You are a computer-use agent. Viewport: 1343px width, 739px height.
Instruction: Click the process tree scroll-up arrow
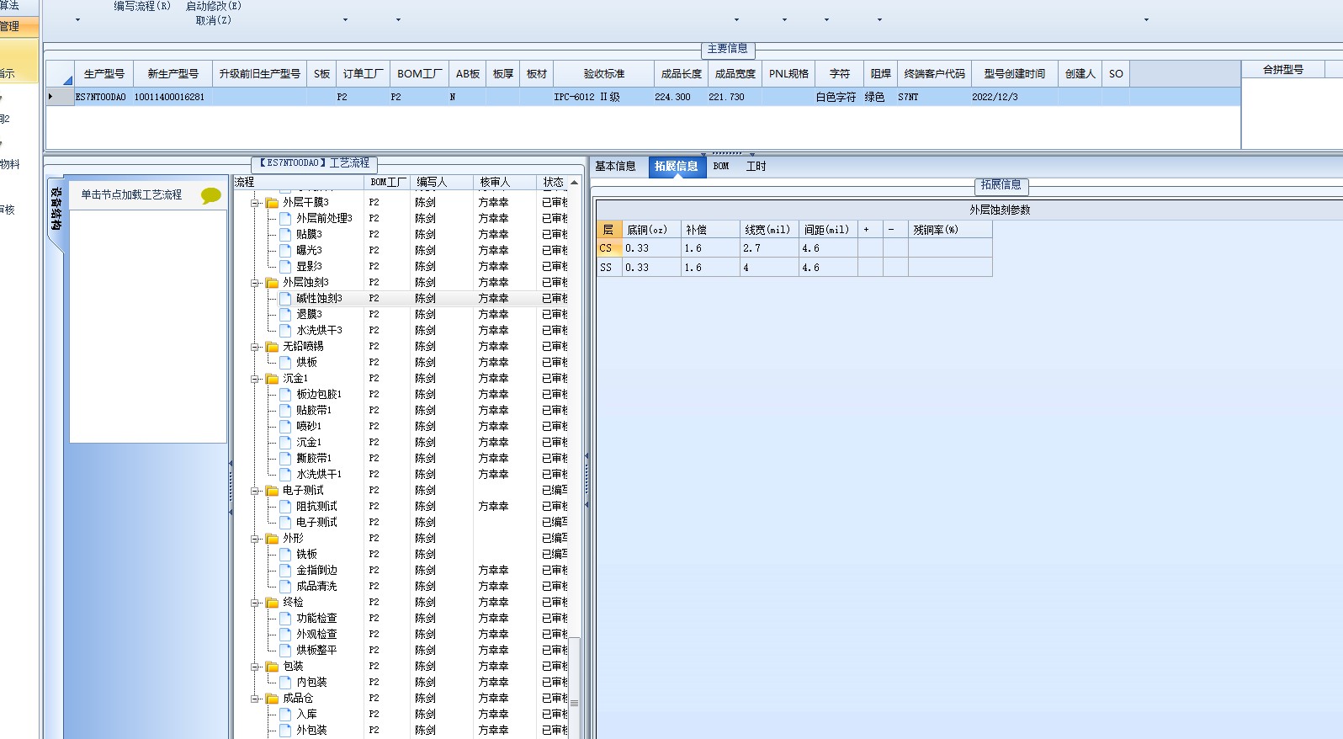tap(575, 182)
